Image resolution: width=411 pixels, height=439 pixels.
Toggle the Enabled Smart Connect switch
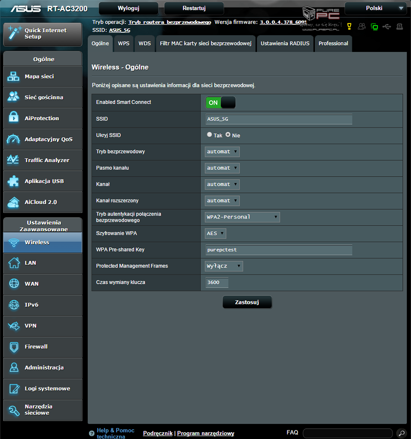tap(220, 102)
